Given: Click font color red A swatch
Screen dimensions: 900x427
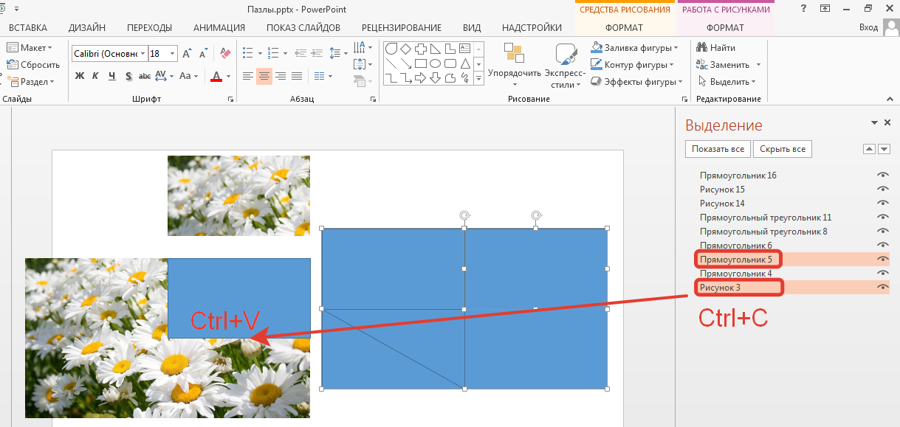Looking at the screenshot, I should tap(216, 76).
